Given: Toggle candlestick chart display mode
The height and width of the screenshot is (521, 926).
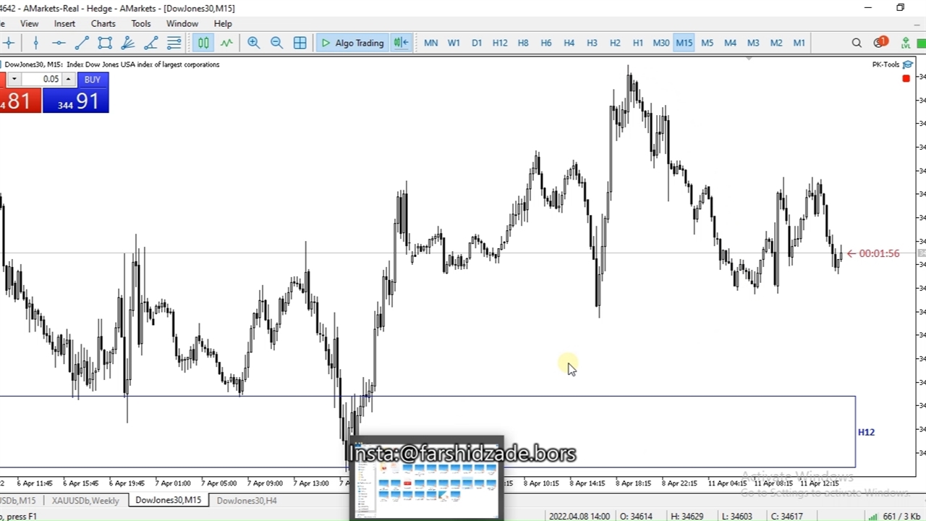Looking at the screenshot, I should [203, 43].
